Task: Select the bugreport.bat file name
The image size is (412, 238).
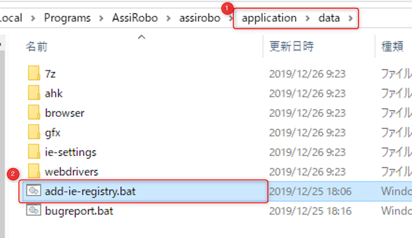Action: pyautogui.click(x=79, y=211)
